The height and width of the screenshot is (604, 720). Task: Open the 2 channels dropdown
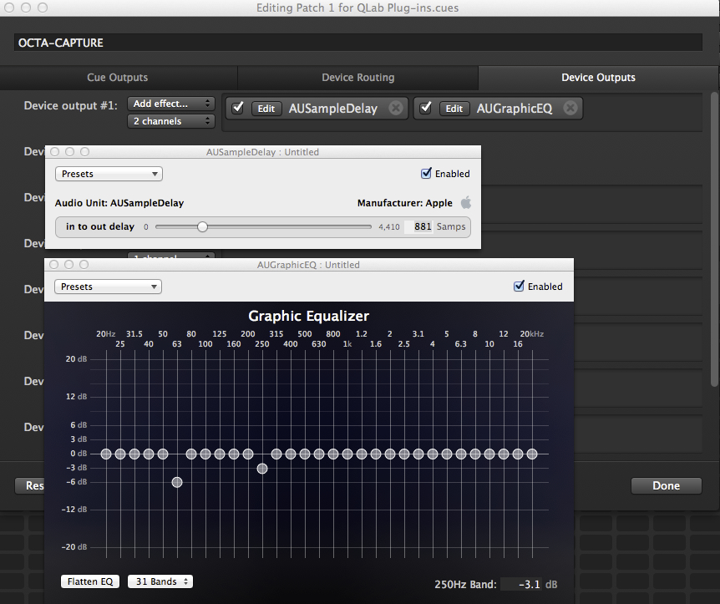point(171,121)
